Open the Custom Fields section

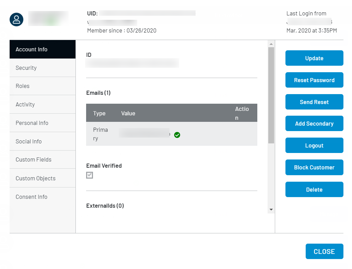tap(33, 159)
